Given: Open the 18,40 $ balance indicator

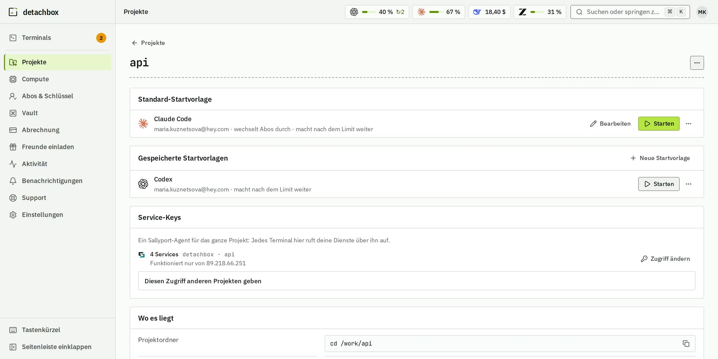Looking at the screenshot, I should tap(489, 12).
